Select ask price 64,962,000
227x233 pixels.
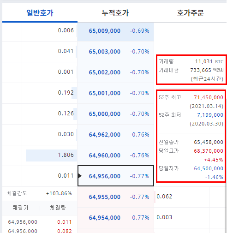[x=105, y=135]
